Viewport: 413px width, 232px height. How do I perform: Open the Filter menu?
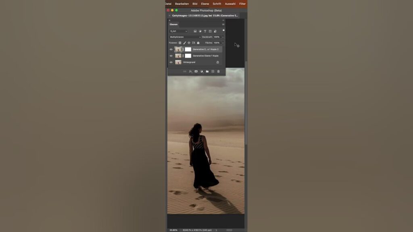click(242, 4)
